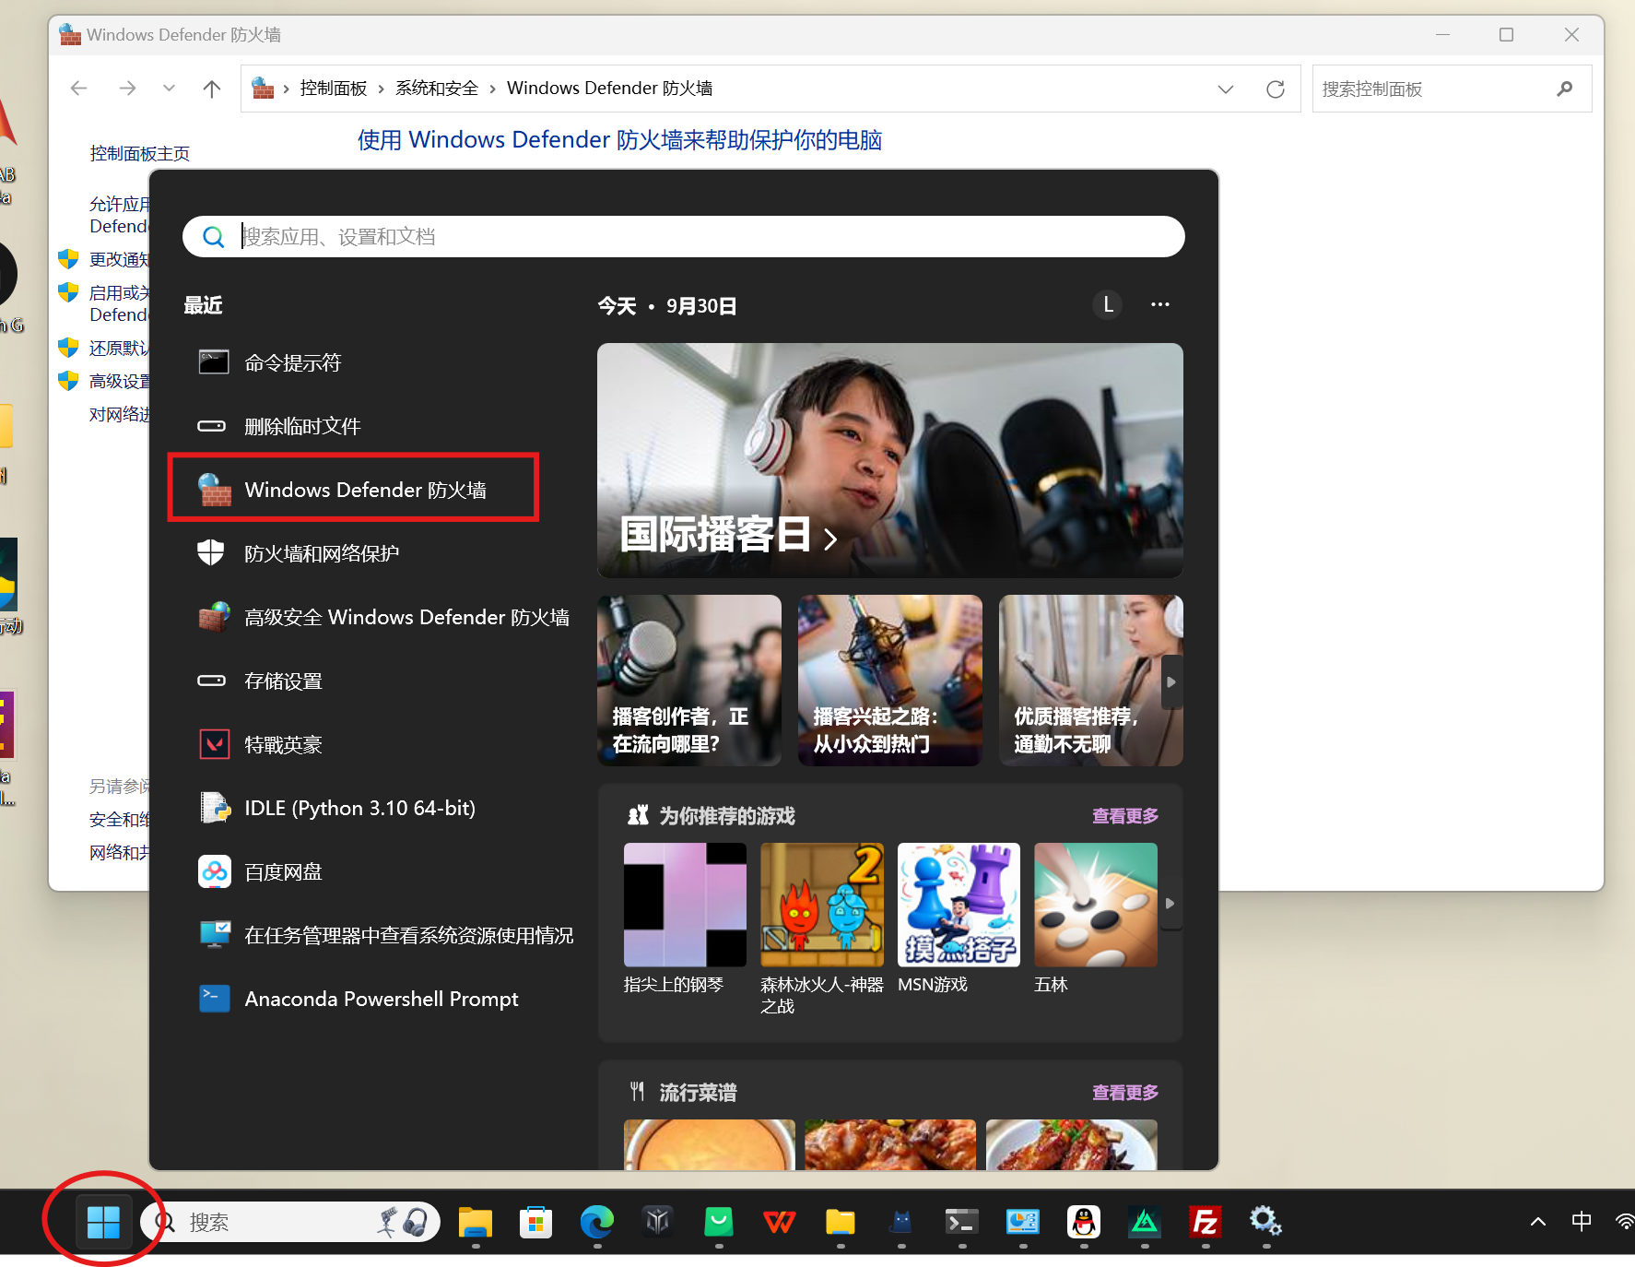Open Microsoft Store on the taskbar
The width and height of the screenshot is (1635, 1267).
[535, 1222]
